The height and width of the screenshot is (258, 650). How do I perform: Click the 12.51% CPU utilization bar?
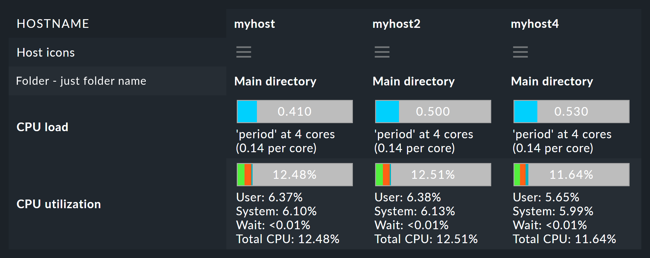(433, 174)
